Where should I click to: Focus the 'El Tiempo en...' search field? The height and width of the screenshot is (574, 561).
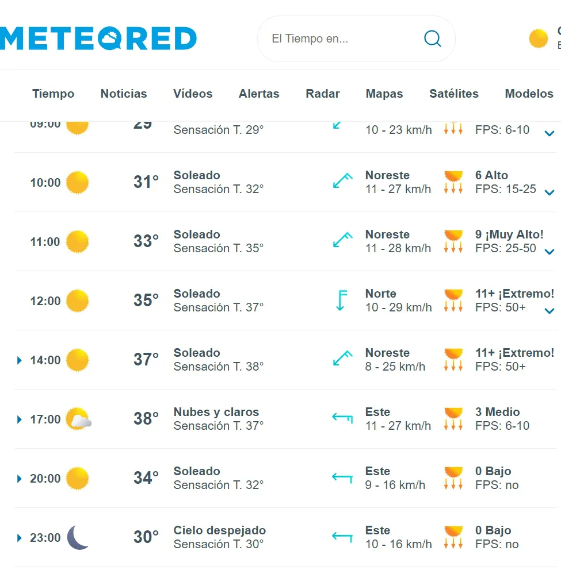[x=339, y=39]
